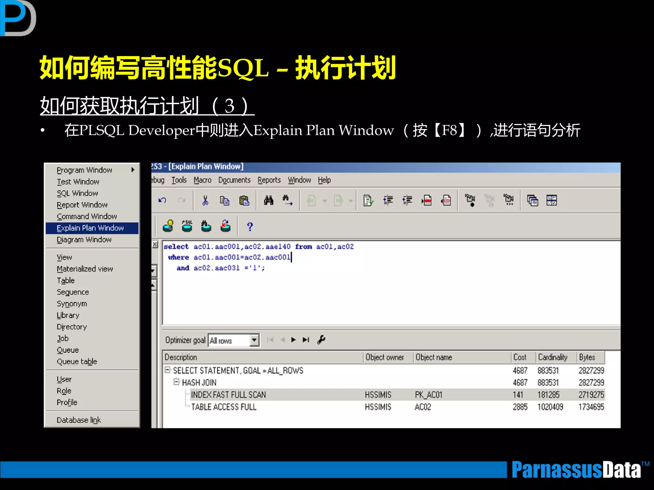Screen dimensions: 654x490
Task: Click the unindent selection icon
Action: tap(407, 200)
